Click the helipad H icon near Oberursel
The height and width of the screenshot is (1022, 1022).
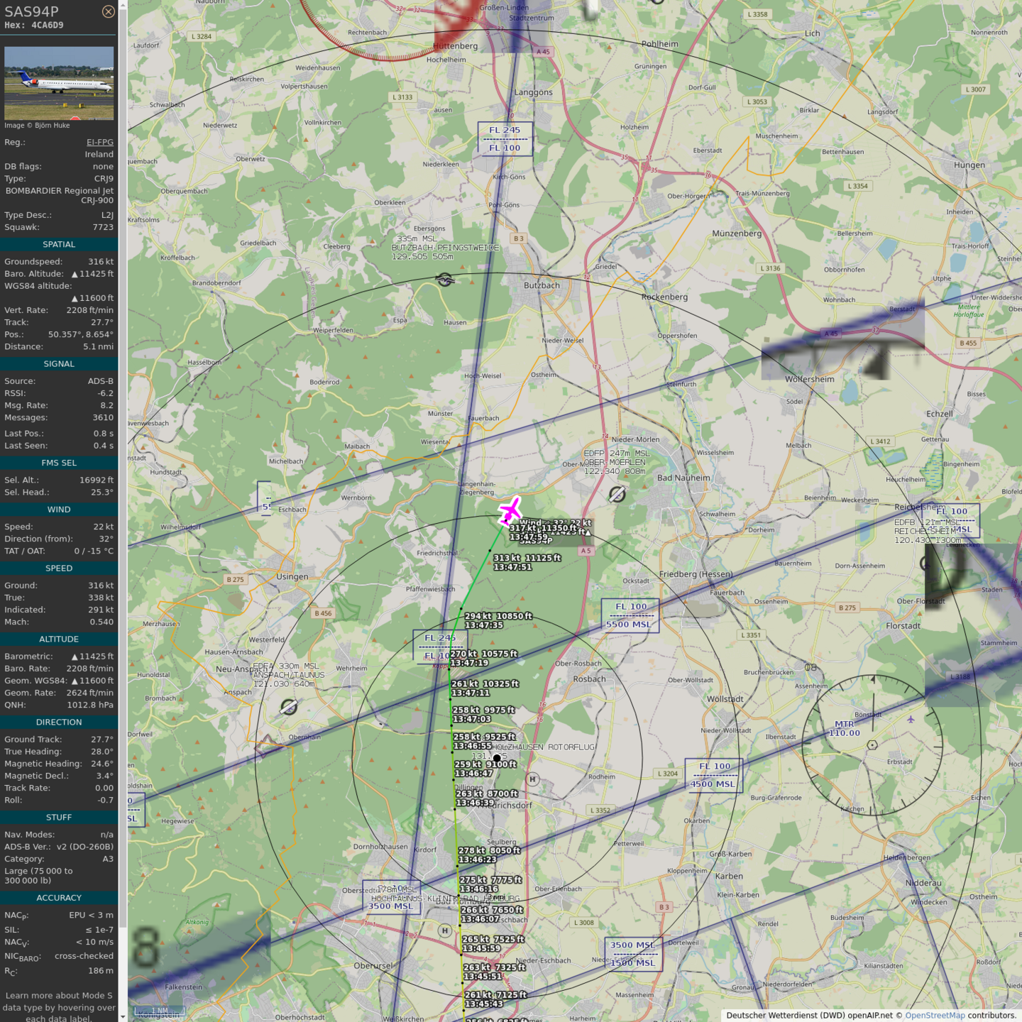click(x=445, y=930)
